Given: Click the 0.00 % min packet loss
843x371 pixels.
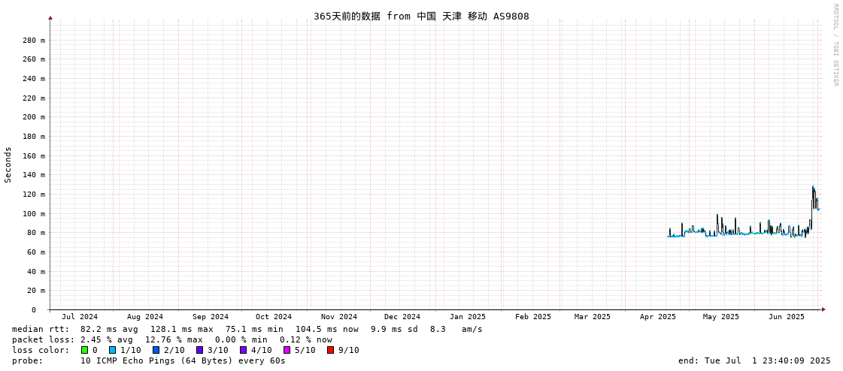Looking at the screenshot, I should (241, 340).
